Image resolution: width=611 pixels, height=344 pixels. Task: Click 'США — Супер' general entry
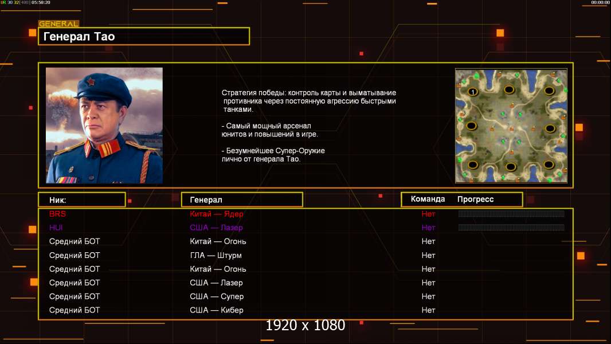point(217,296)
